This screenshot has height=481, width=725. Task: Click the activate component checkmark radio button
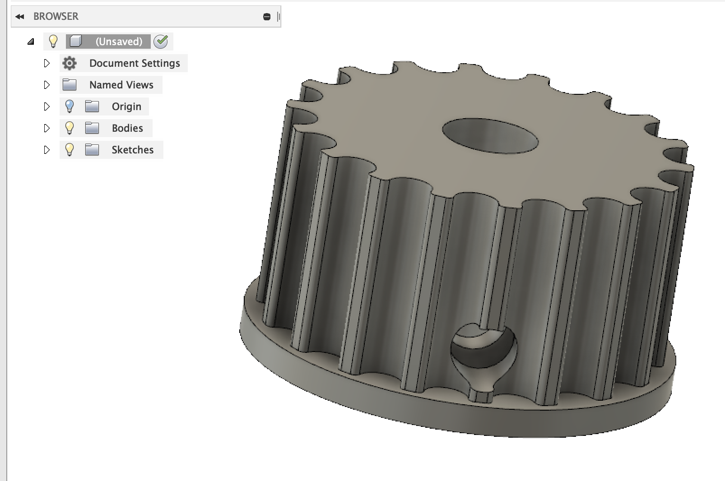[x=161, y=42]
